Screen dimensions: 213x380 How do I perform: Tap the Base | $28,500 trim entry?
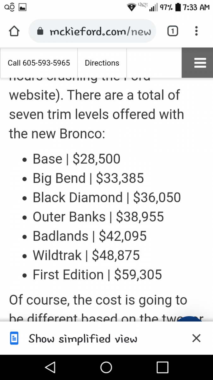pos(76,159)
